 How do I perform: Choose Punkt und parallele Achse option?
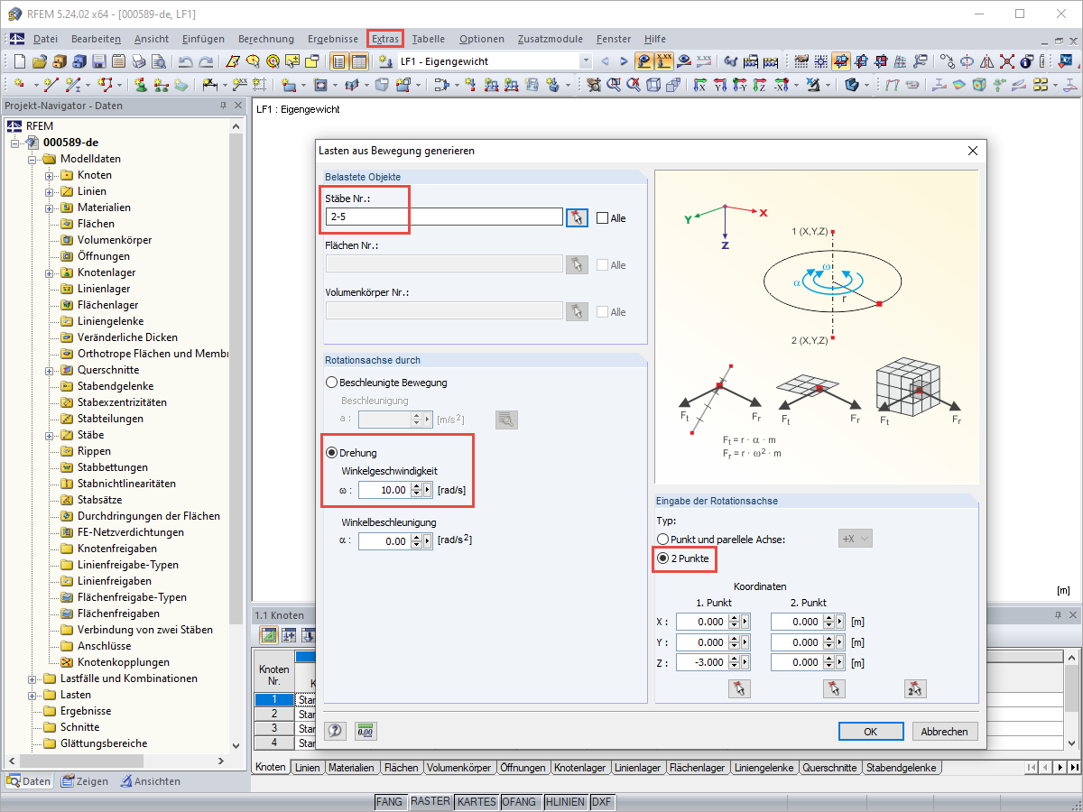coord(663,540)
